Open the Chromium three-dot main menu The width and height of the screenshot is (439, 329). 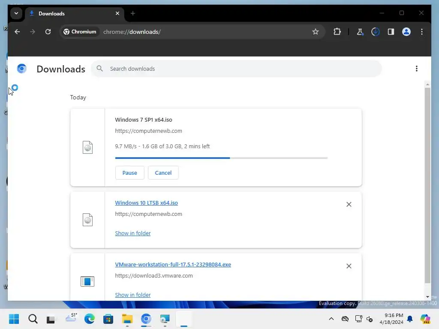[x=422, y=32]
